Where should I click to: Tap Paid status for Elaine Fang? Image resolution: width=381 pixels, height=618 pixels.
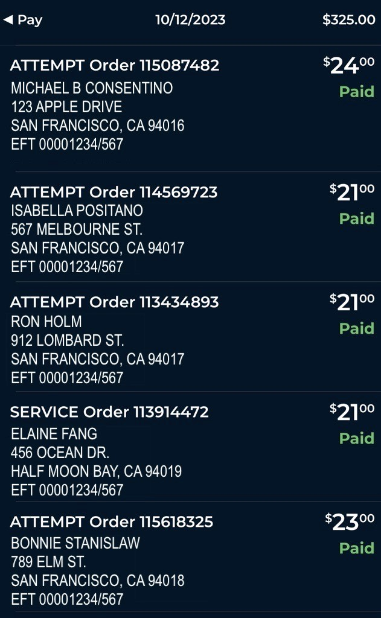356,438
